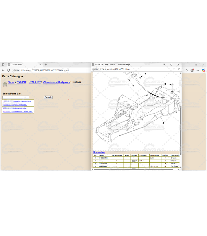Click the browser back arrow
This screenshot has width=207, height=236.
(3, 70)
